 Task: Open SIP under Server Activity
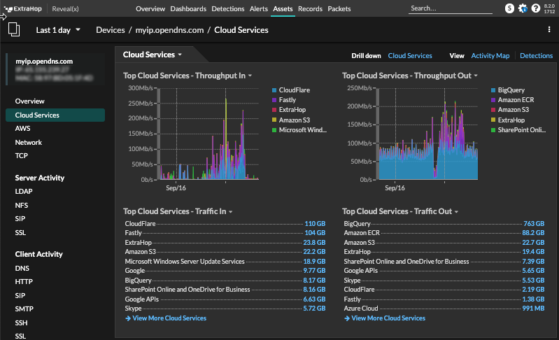20,219
